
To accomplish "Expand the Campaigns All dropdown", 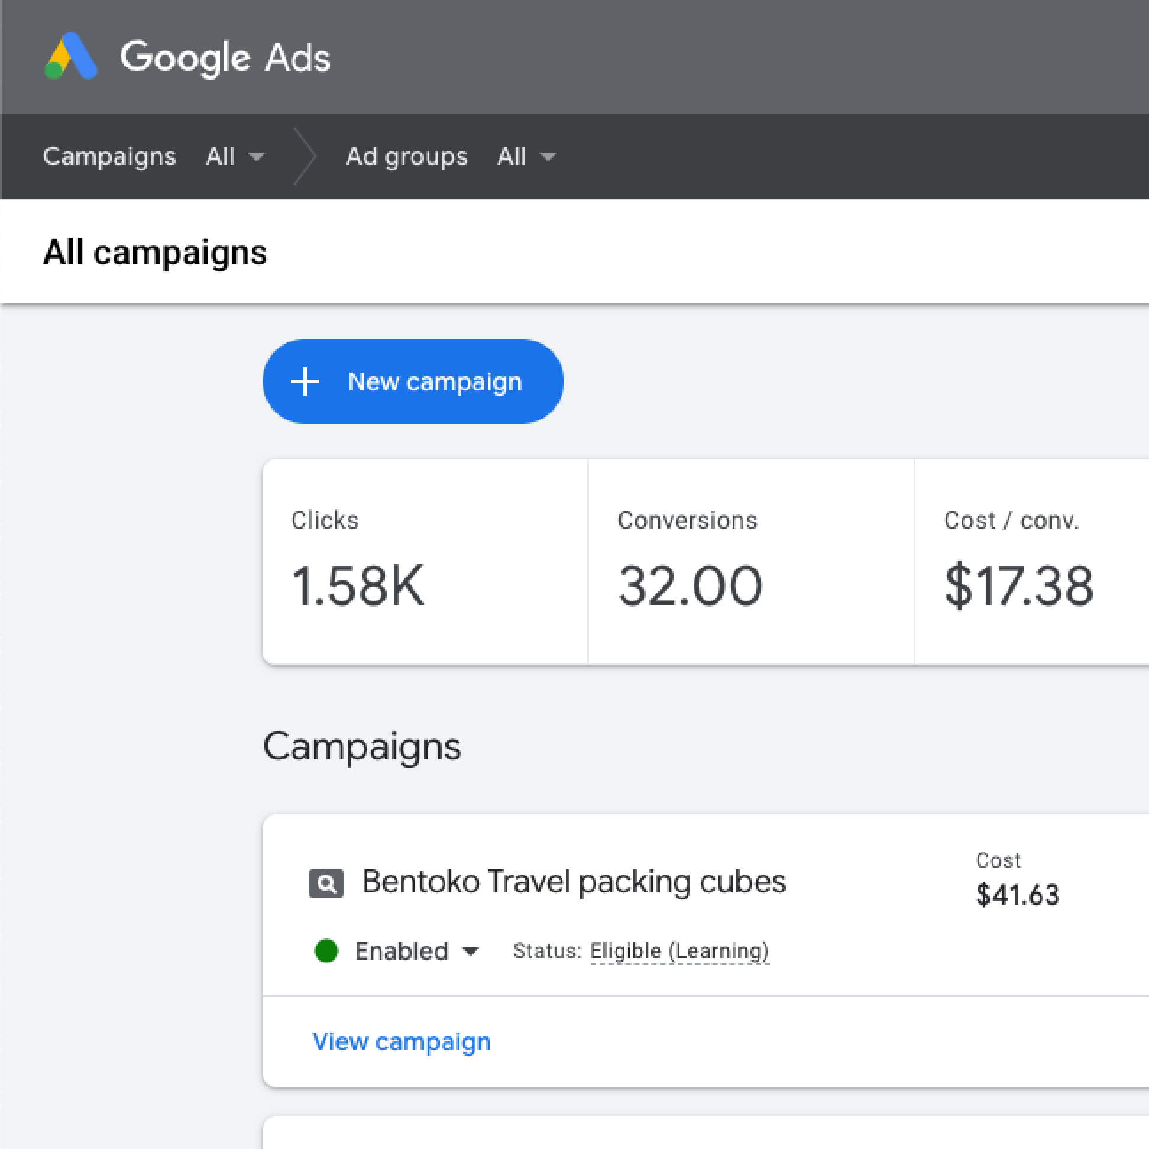I will pos(235,156).
